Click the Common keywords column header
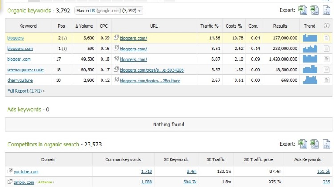334x187 pixels. point(123,159)
